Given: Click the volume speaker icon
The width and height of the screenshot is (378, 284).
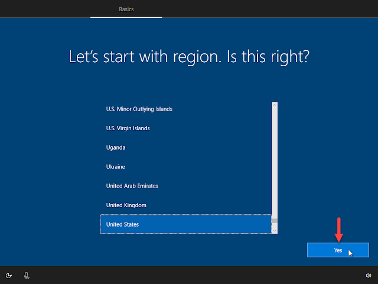Looking at the screenshot, I should (x=369, y=275).
